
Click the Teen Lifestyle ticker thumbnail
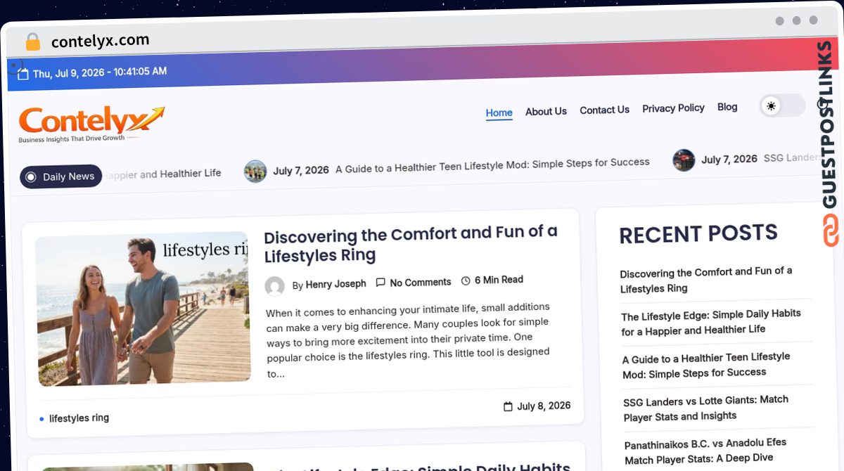[255, 171]
